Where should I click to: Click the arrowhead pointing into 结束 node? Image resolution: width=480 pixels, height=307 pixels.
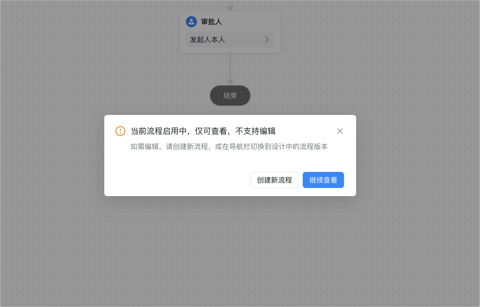pyautogui.click(x=230, y=83)
